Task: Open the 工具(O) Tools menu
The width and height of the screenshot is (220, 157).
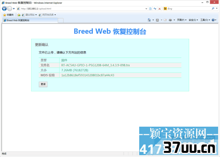Action: (x=205, y=20)
